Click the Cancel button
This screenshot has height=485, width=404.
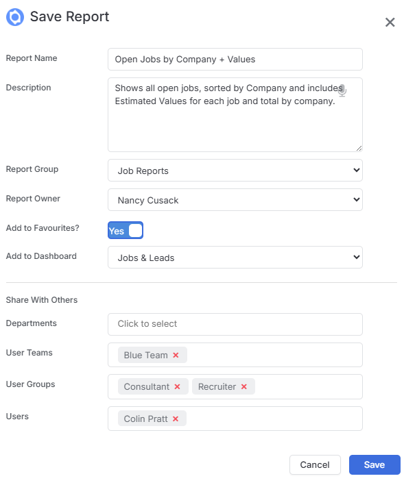pos(315,464)
